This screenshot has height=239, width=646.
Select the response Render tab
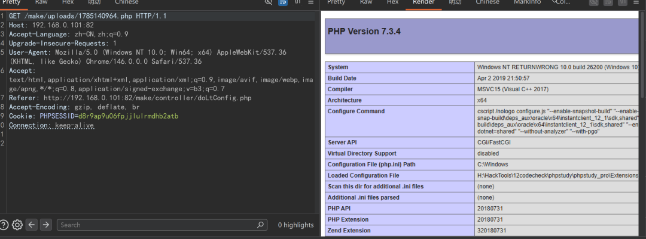click(x=423, y=2)
